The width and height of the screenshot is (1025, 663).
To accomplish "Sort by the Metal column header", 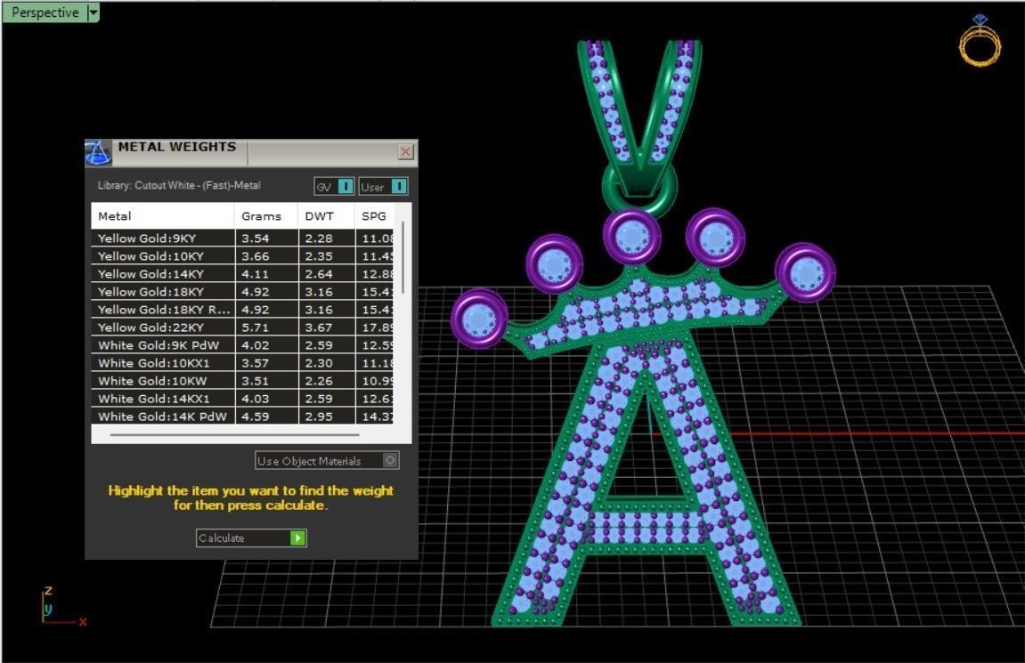I will [162, 215].
